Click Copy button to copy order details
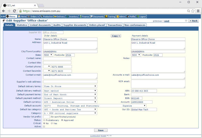This screenshot has width=202, height=138. click(x=116, y=36)
